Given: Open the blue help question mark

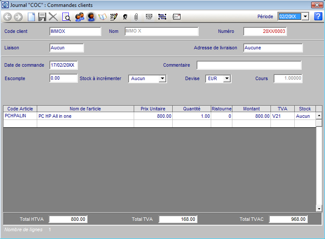Looking at the screenshot, I should click(x=318, y=16).
